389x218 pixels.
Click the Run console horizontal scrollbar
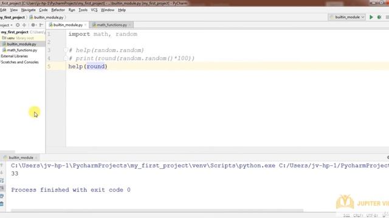(157, 211)
